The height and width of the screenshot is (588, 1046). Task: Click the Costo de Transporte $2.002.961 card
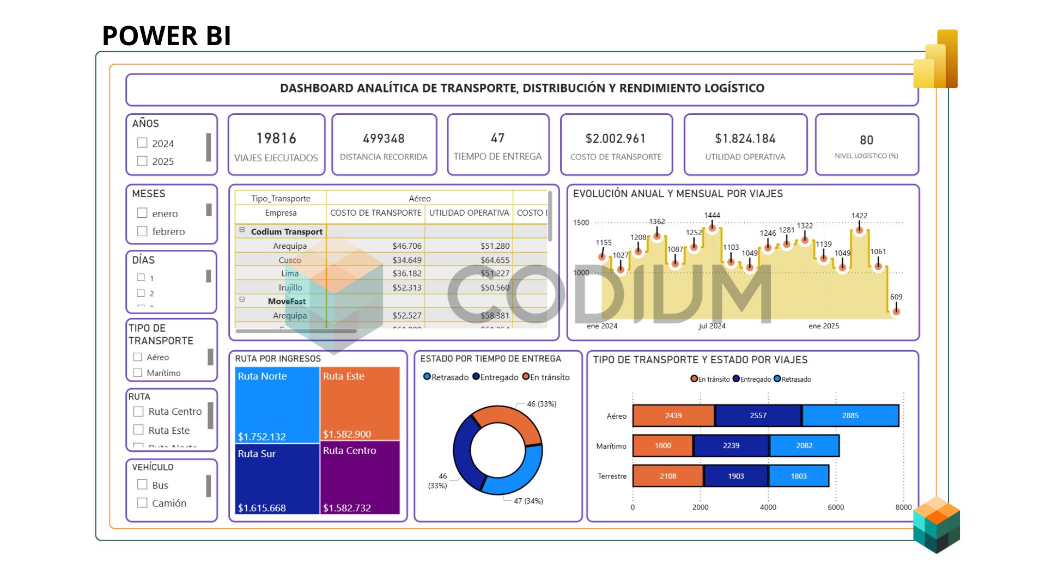tap(616, 145)
